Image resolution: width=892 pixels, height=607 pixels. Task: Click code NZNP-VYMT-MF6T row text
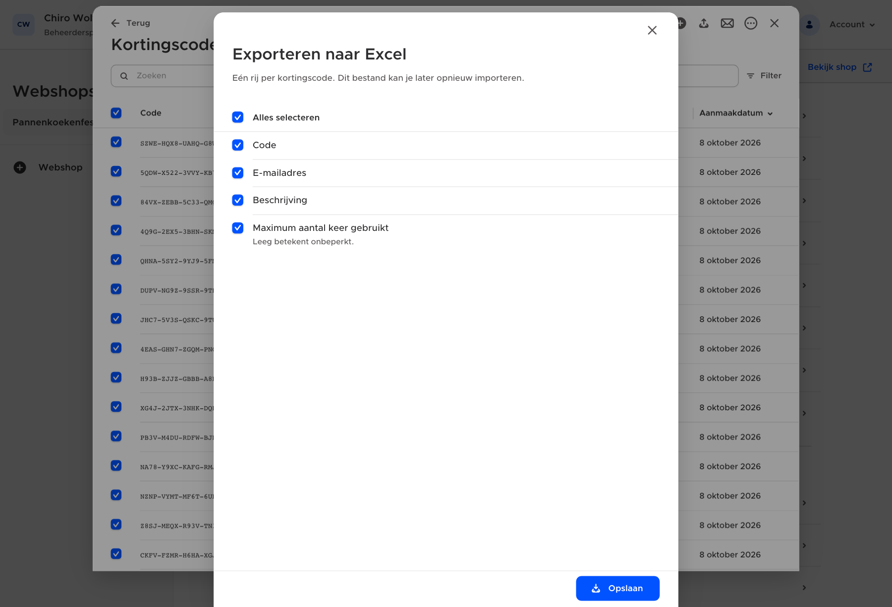tap(177, 497)
